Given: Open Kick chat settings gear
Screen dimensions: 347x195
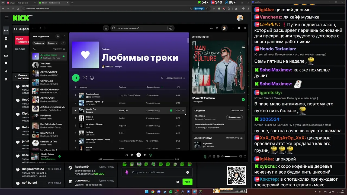Looking at the screenshot, I should click(178, 182).
